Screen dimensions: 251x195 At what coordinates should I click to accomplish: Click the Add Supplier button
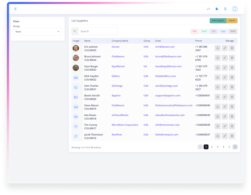point(218,21)
